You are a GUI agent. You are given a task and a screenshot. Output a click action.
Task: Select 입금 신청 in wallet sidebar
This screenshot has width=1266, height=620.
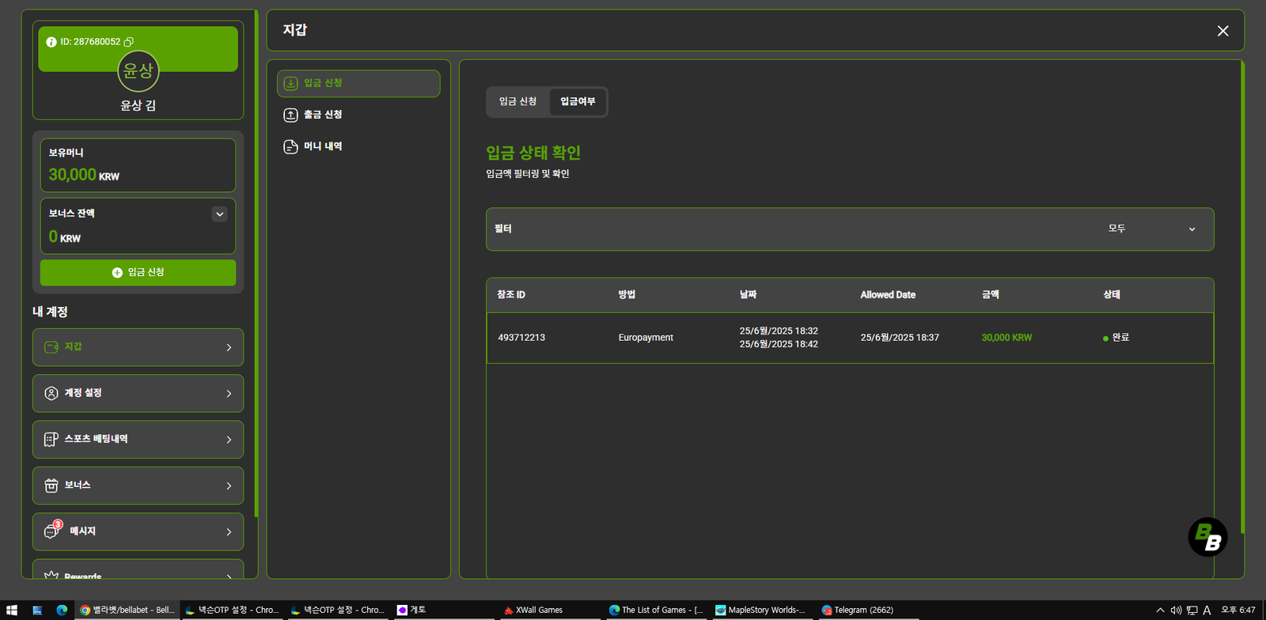click(x=358, y=83)
